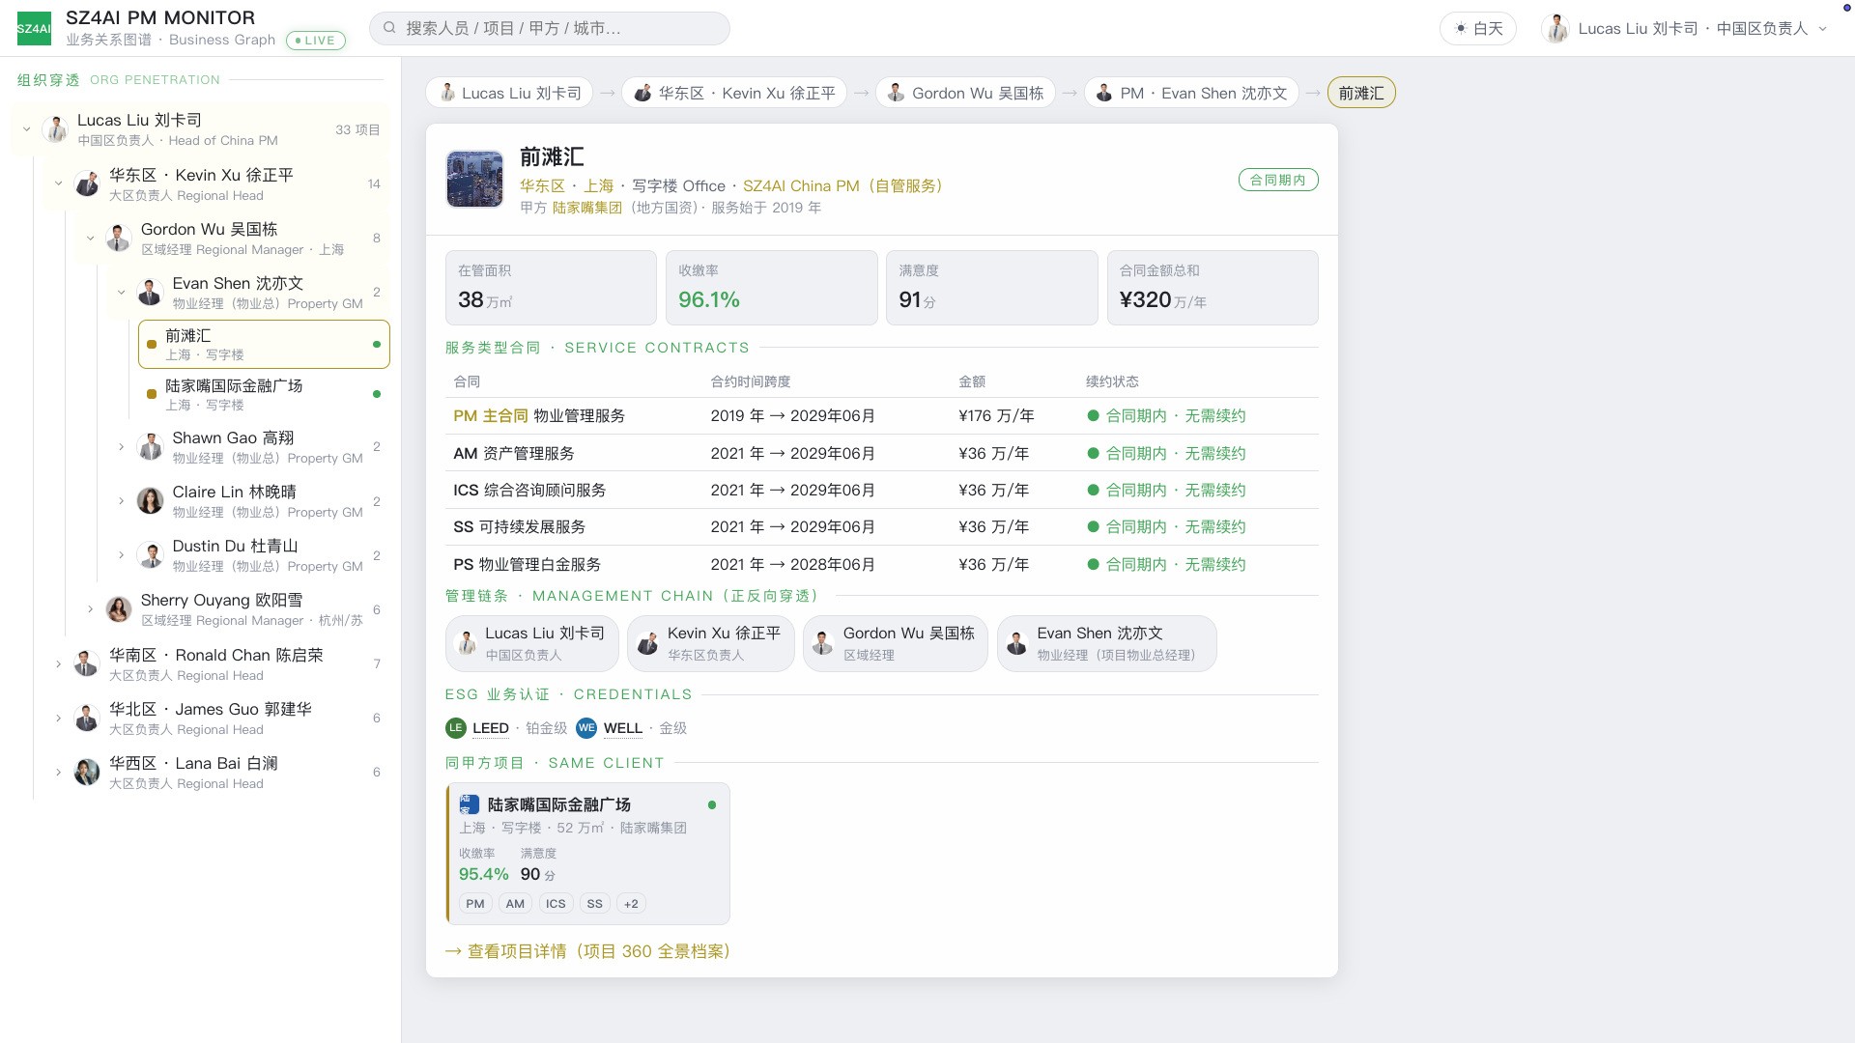
Task: Click the WELL credential icon
Action: 586,728
